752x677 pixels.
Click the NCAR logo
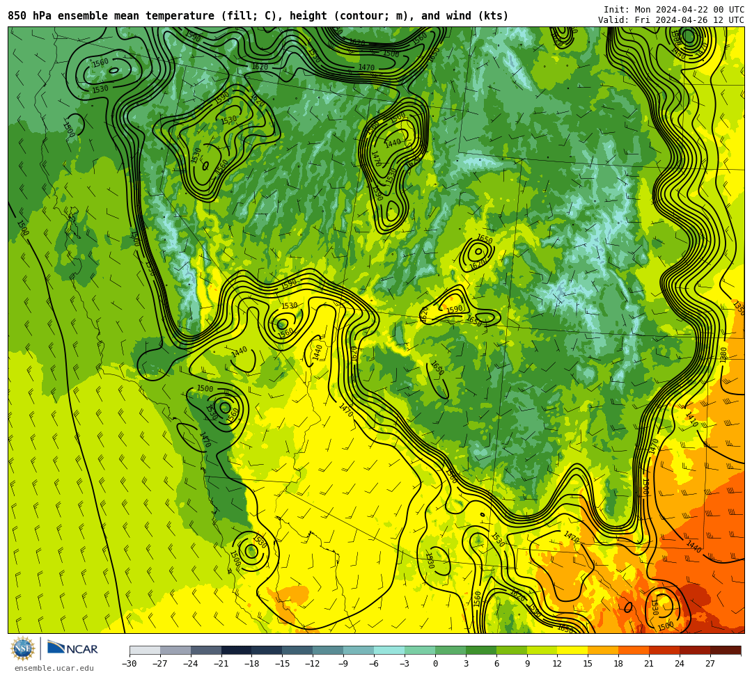(72, 649)
